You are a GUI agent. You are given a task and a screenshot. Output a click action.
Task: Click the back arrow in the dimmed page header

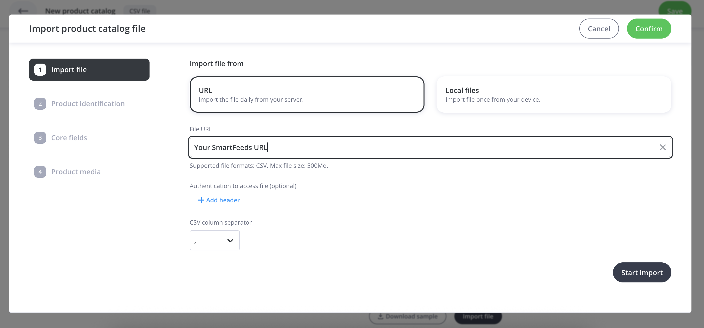[23, 11]
